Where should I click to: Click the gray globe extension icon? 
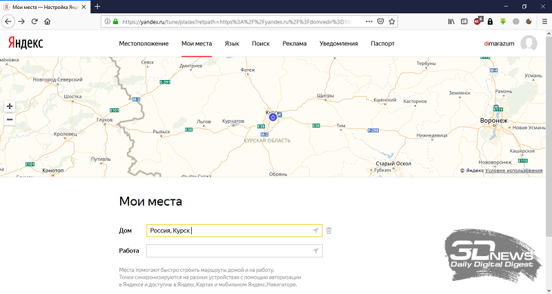[515, 21]
